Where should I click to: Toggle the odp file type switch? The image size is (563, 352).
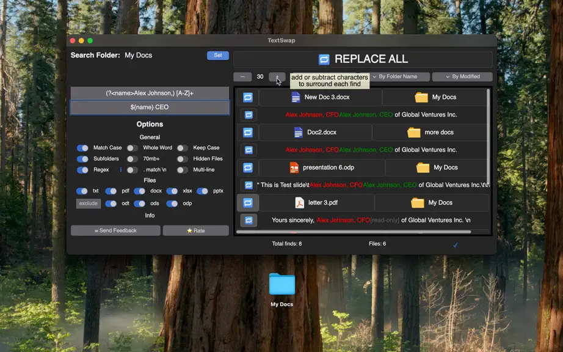(x=172, y=204)
